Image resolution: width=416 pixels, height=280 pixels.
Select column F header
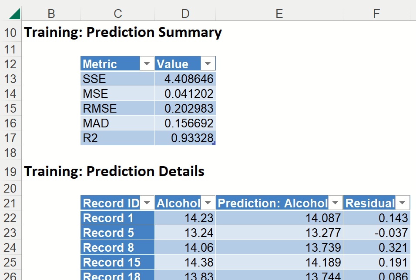pyautogui.click(x=376, y=14)
